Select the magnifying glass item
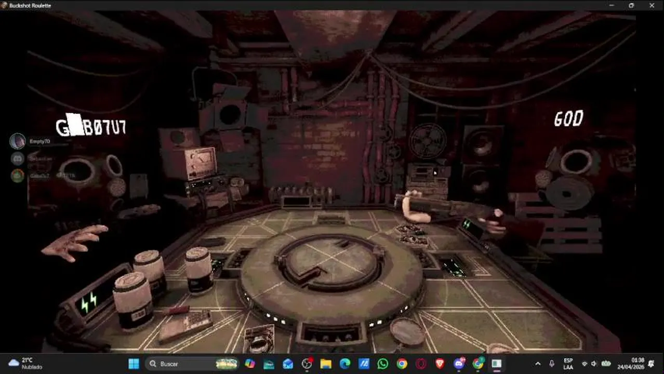This screenshot has height=374, width=664. click(x=408, y=332)
